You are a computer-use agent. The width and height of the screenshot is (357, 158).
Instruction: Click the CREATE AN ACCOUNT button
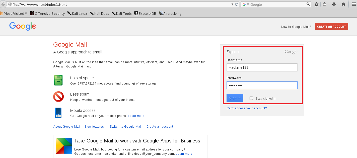point(331,27)
